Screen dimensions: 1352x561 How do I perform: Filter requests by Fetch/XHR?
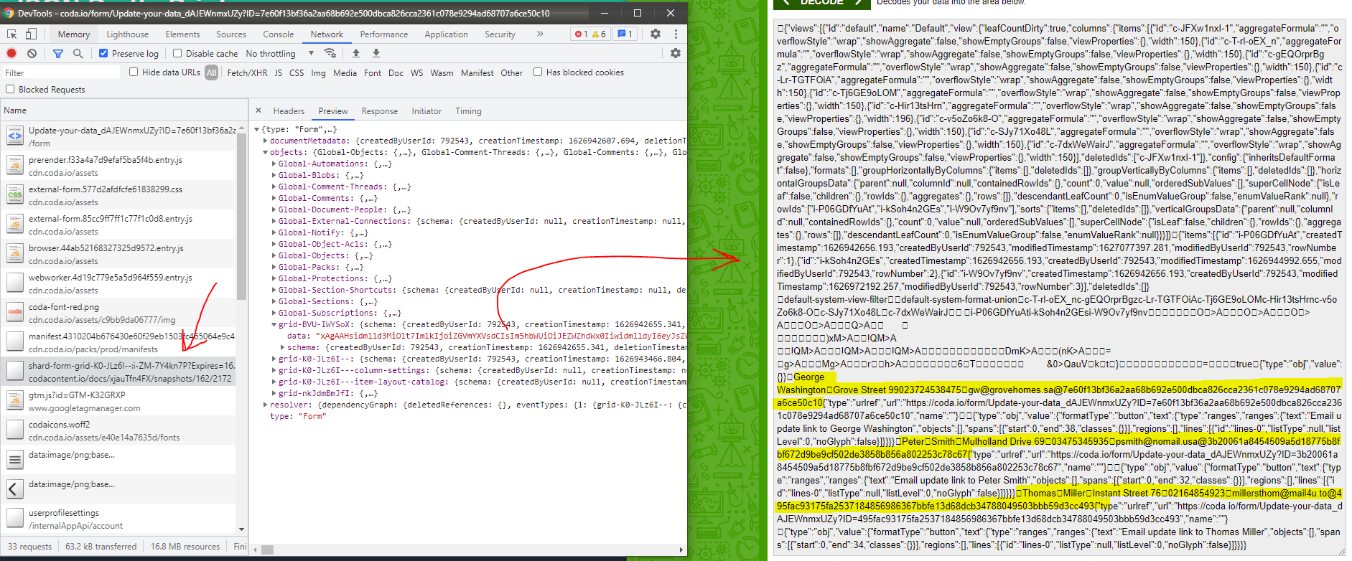[247, 72]
